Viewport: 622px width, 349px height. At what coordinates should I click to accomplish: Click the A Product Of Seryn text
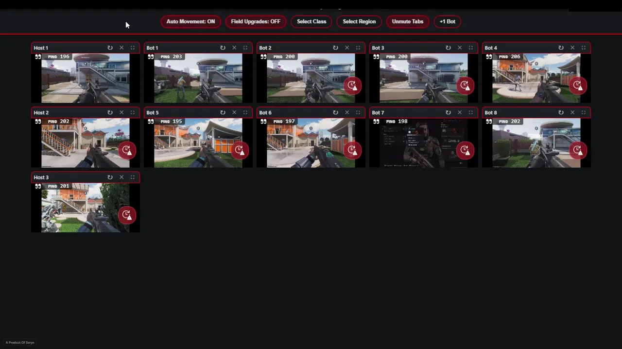tap(20, 342)
